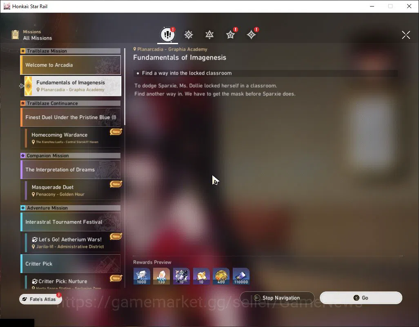This screenshot has height=327, width=419.
Task: Click the mission list scrollbar
Action: 125,87
